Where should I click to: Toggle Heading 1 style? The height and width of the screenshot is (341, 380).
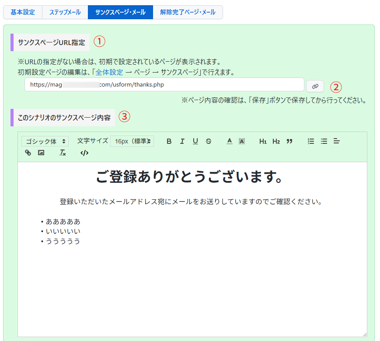[263, 141]
